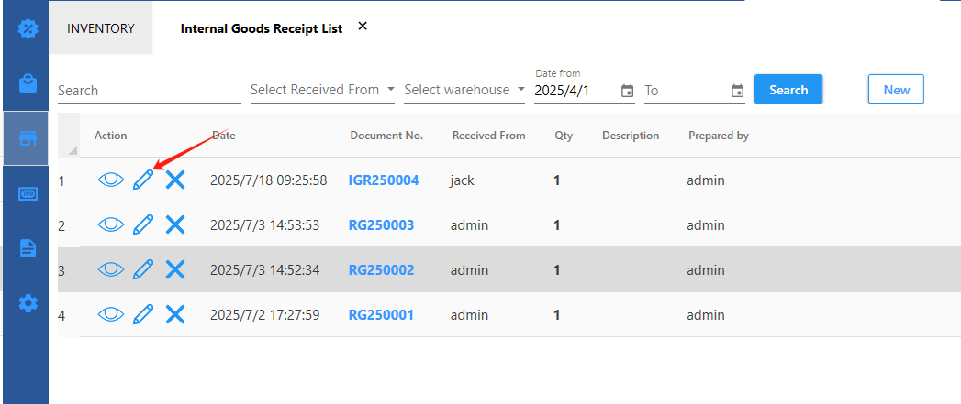Image resolution: width=961 pixels, height=404 pixels.
Task: Edit the RG250002 receipt row
Action: coord(142,269)
